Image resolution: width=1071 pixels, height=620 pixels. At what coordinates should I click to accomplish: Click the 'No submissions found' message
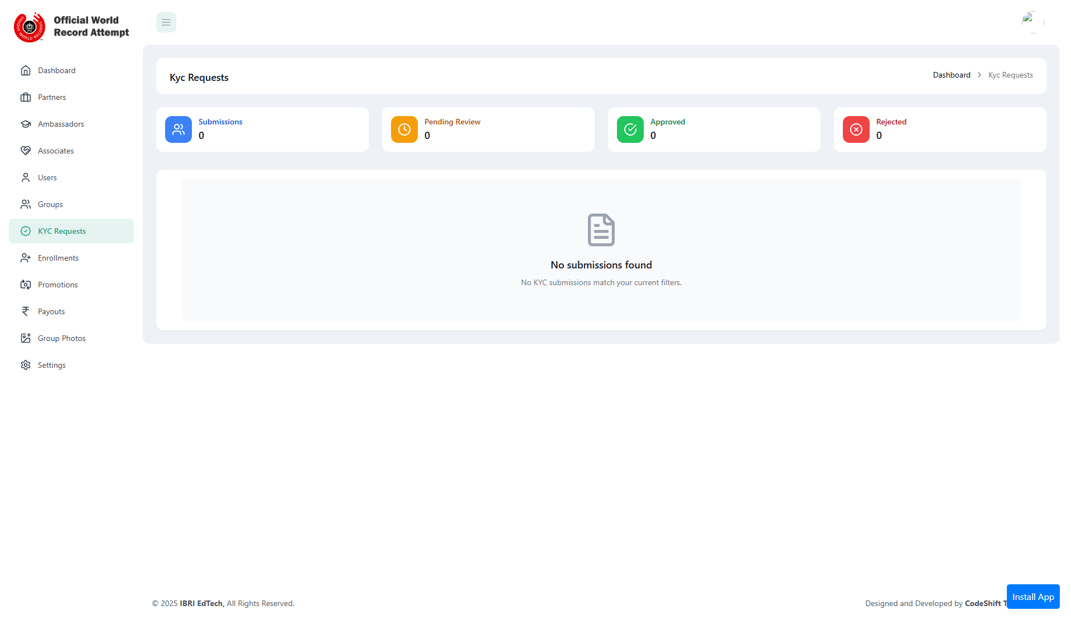(601, 265)
